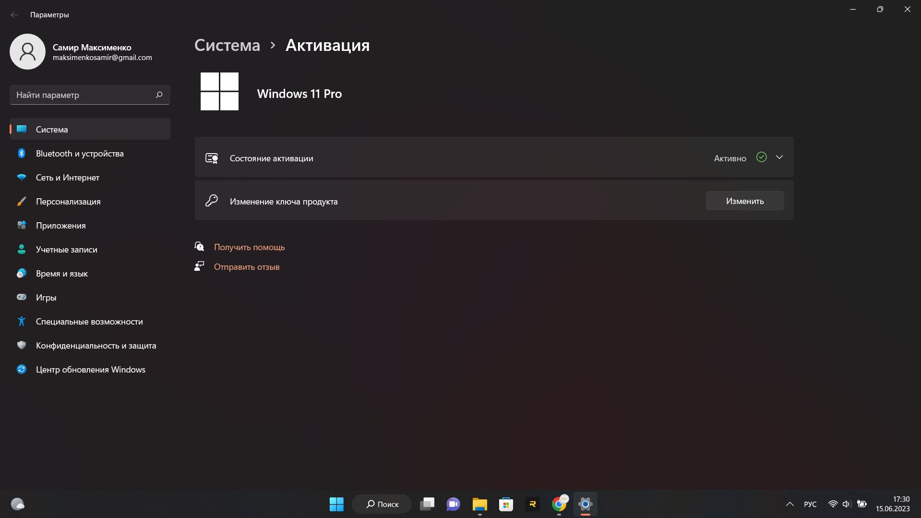Click the key icon by Изменение ключа продукта

[212, 201]
